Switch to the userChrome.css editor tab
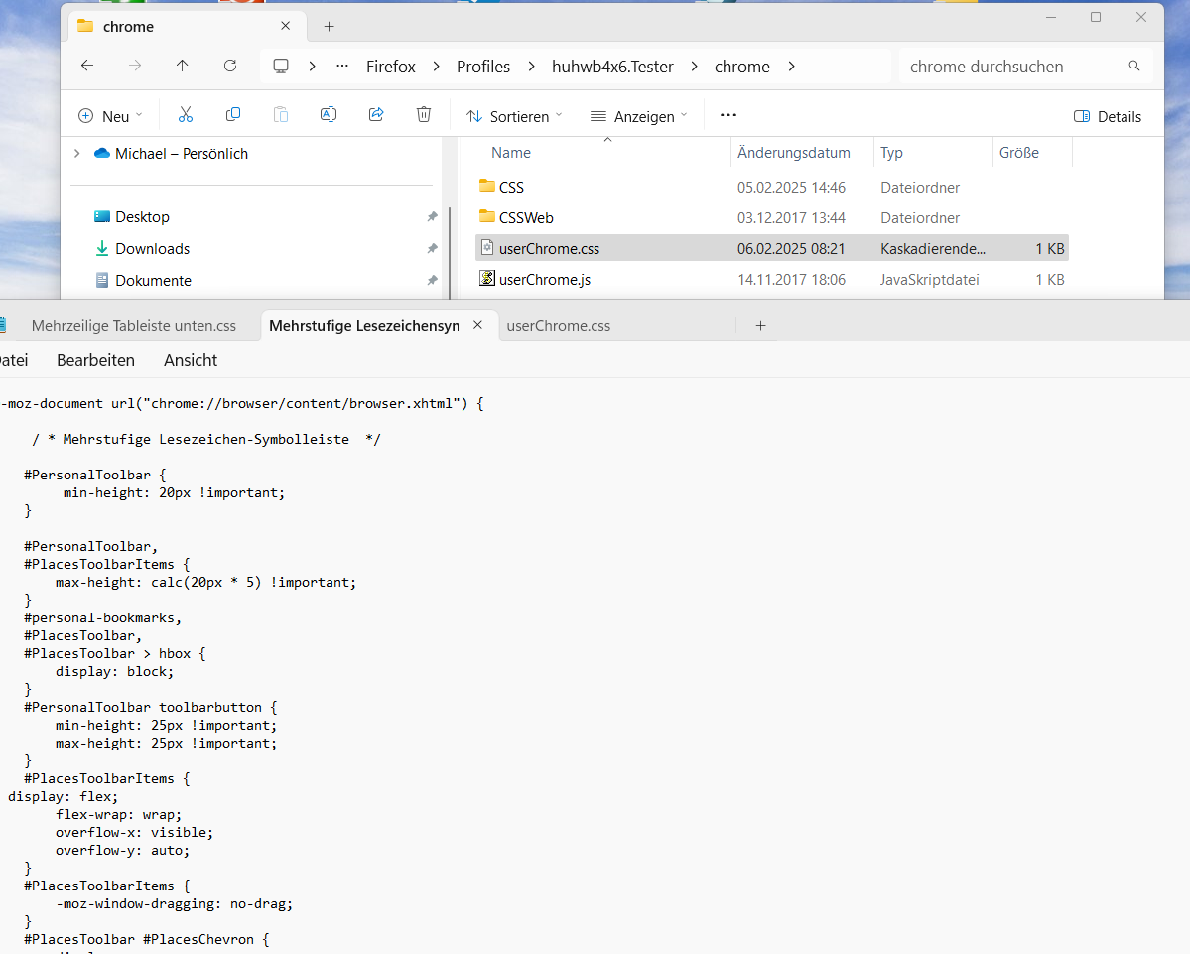This screenshot has height=954, width=1190. [558, 326]
